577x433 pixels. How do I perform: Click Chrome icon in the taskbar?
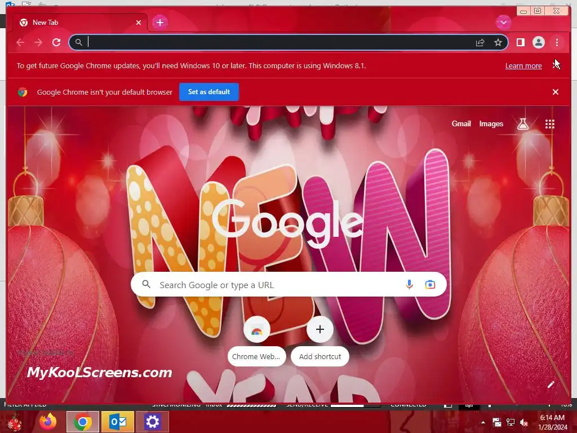pos(83,422)
